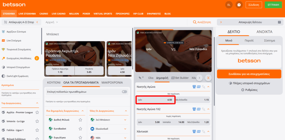Pin the Νικητής Αγώνα market
Image resolution: width=285 pixels, height=140 pixels.
point(203,87)
